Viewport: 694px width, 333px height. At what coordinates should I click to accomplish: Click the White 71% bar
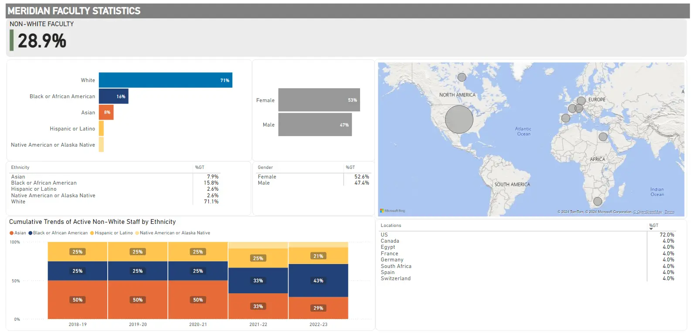click(x=166, y=80)
